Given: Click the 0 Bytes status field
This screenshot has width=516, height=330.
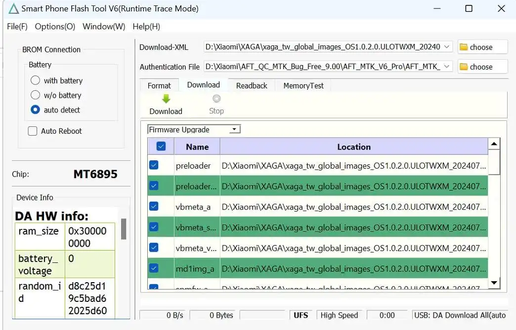Looking at the screenshot, I should (x=213, y=315).
